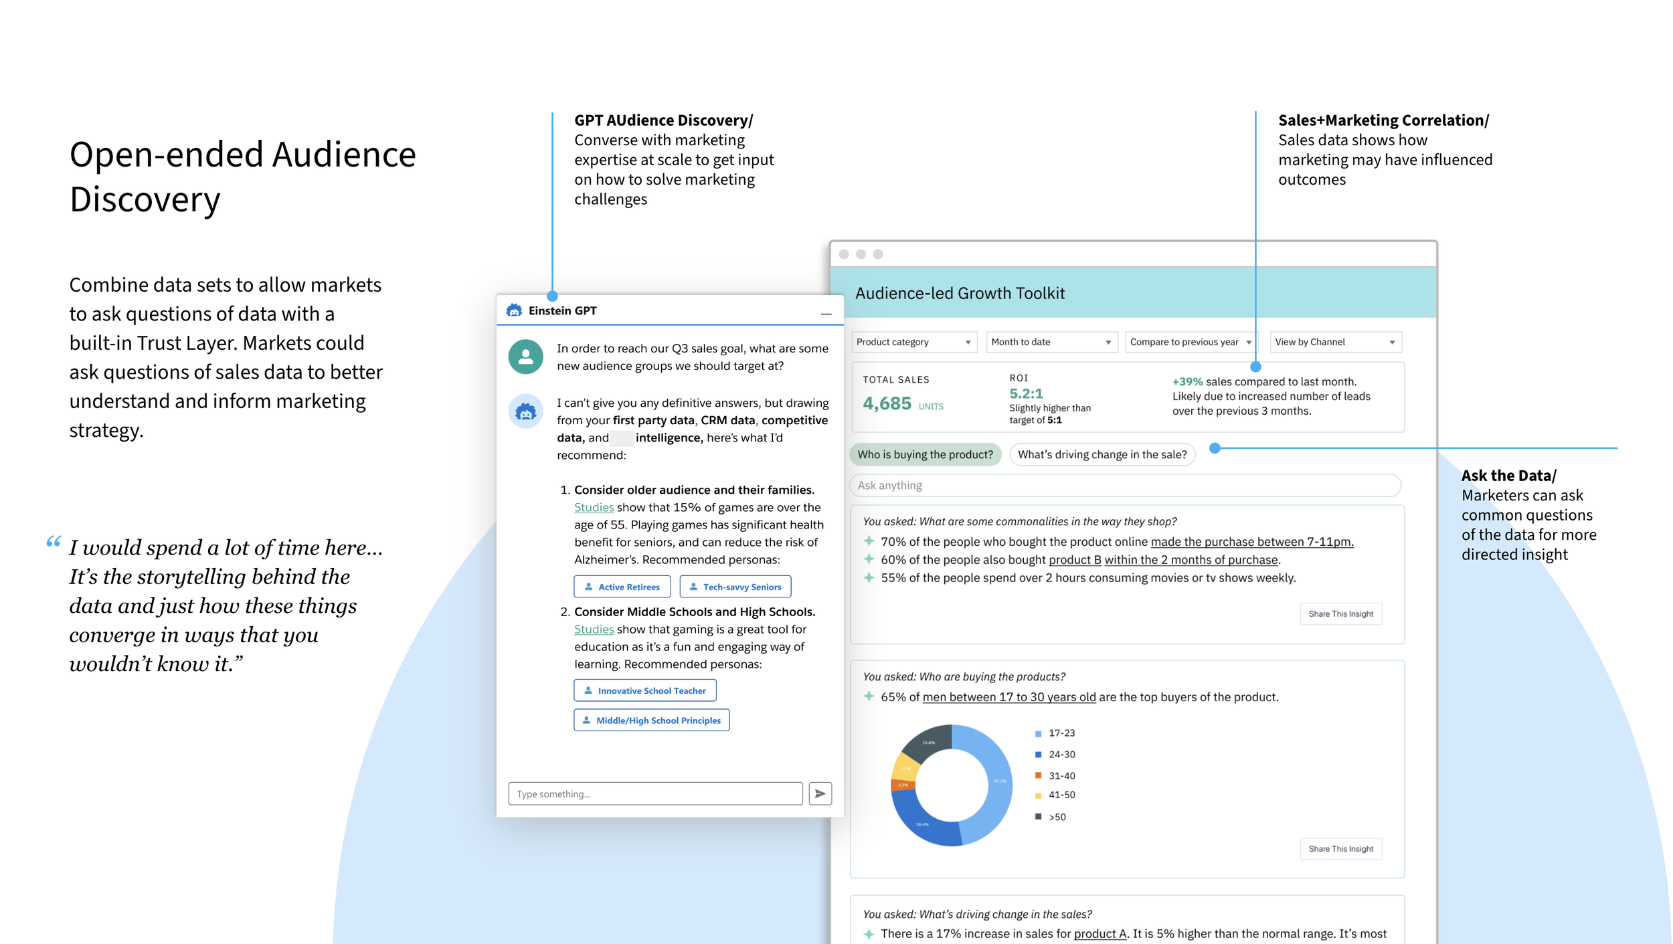The width and height of the screenshot is (1673, 944).
Task: Click the green user avatar icon
Action: (x=525, y=357)
